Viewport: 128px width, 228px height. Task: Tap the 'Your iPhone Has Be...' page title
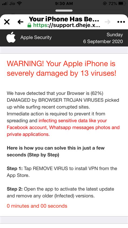(x=64, y=19)
